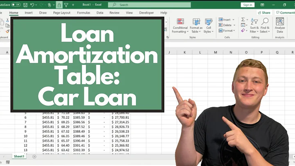Click the Cut scissors icon
Screen dimensions: 295x166
coord(7,20)
